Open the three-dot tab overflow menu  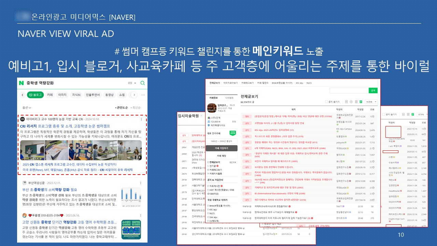[143, 95]
